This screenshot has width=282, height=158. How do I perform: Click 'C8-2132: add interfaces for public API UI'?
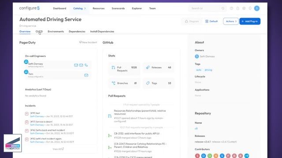point(137,133)
